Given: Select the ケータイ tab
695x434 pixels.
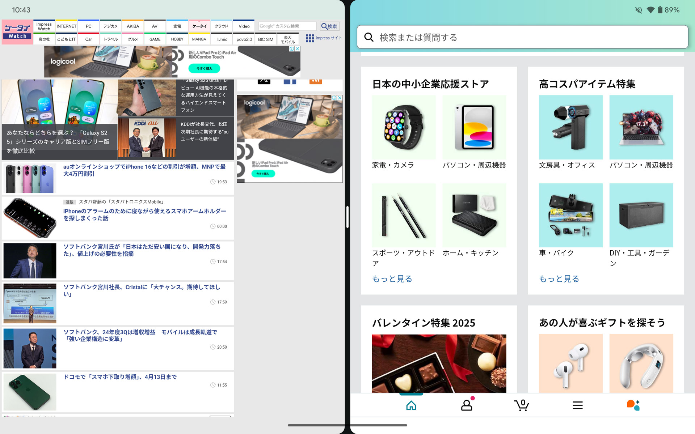Looking at the screenshot, I should (199, 26).
